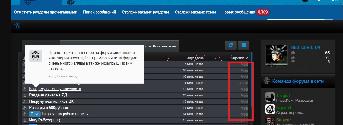Click anchor icon beside Накручу подписчиков ВК
Viewport: 343px width, 125px height.
(25, 101)
